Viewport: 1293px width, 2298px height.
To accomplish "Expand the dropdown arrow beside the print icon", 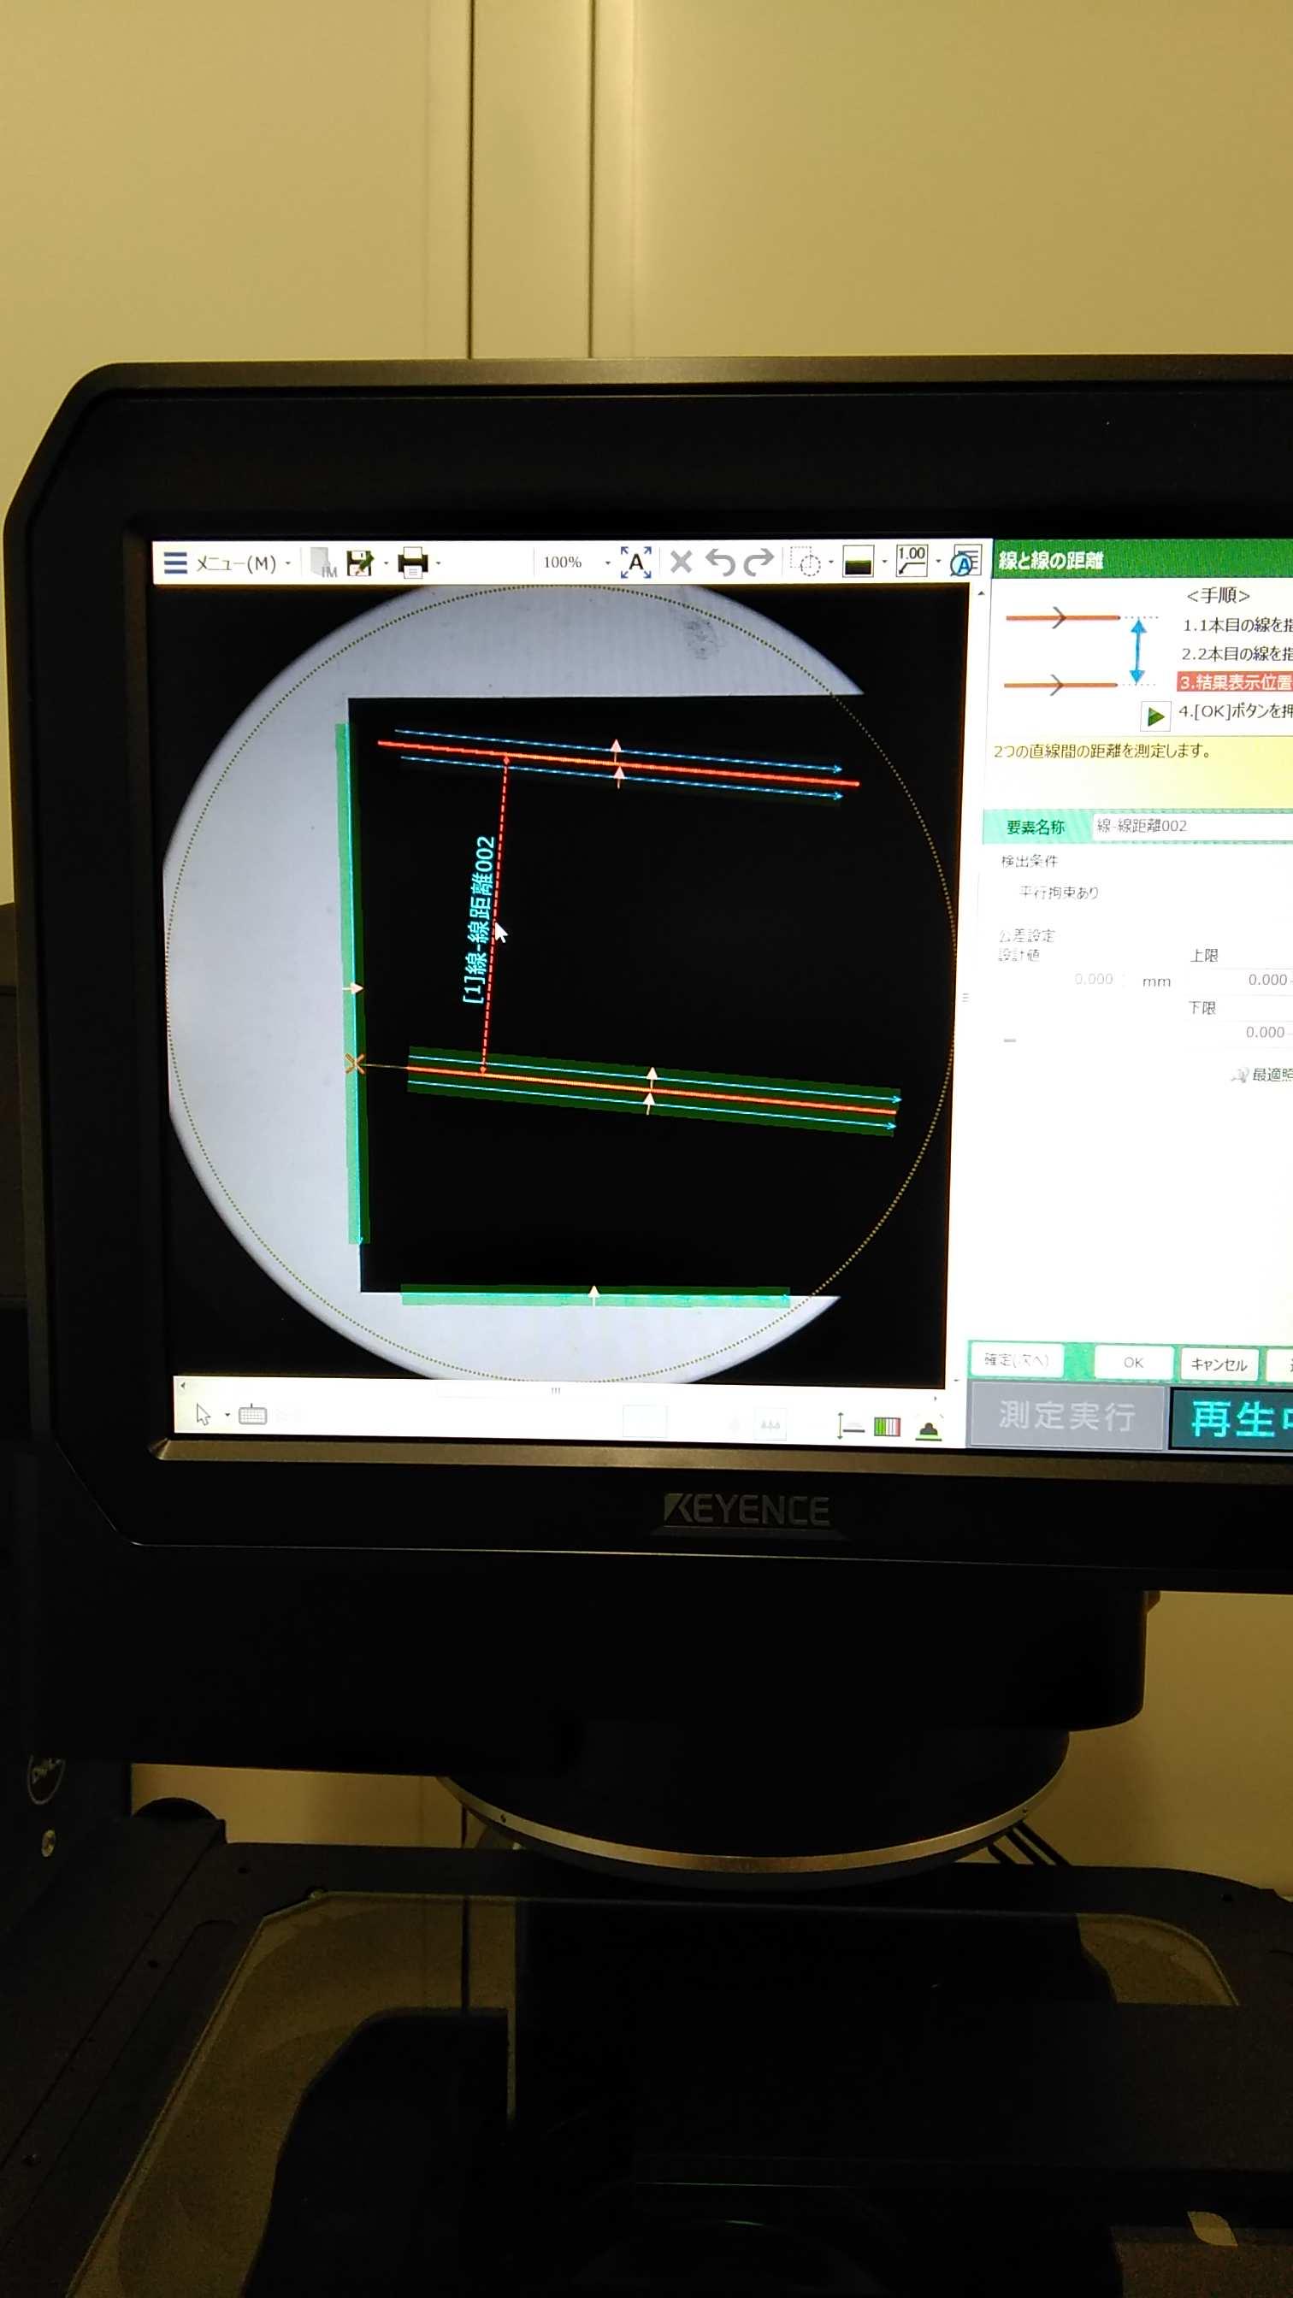I will [438, 563].
